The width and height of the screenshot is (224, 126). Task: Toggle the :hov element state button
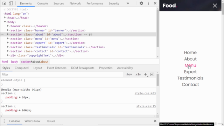pyautogui.click(x=128, y=75)
